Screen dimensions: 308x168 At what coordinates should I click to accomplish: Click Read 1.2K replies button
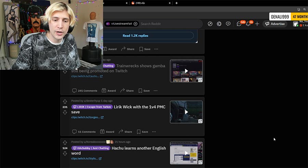pos(135,35)
